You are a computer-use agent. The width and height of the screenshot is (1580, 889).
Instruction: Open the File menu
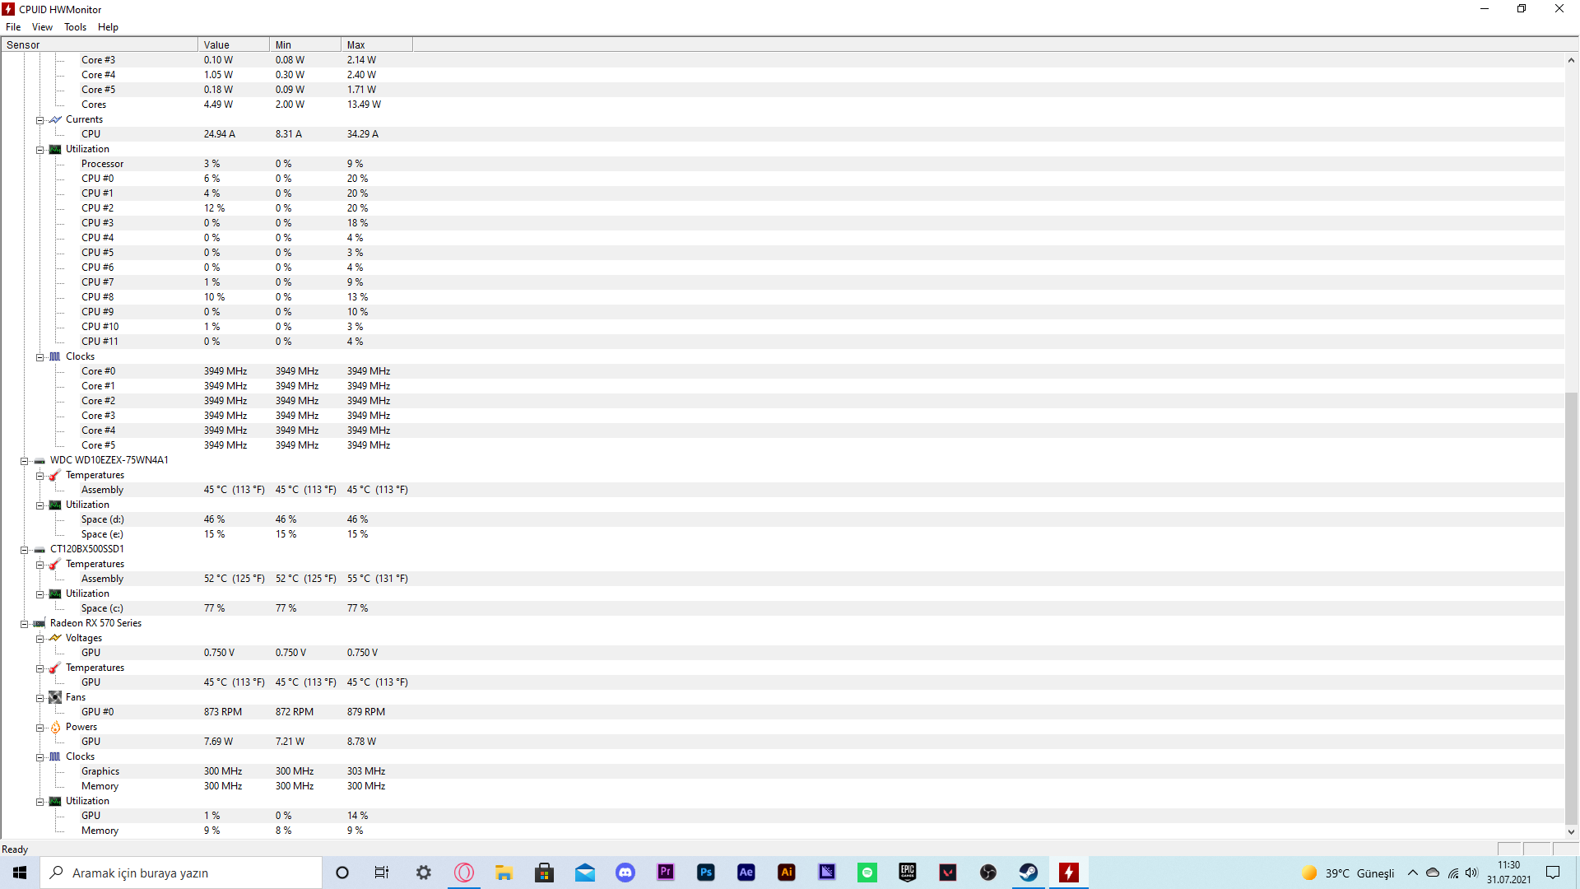(13, 27)
